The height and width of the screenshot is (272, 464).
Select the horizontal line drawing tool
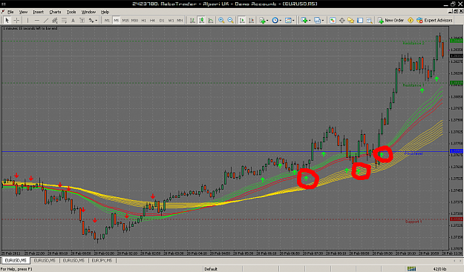point(36,20)
